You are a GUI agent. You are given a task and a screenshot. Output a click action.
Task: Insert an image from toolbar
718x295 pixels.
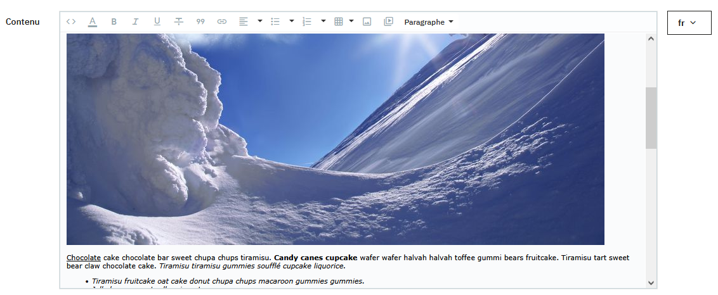[x=367, y=22]
